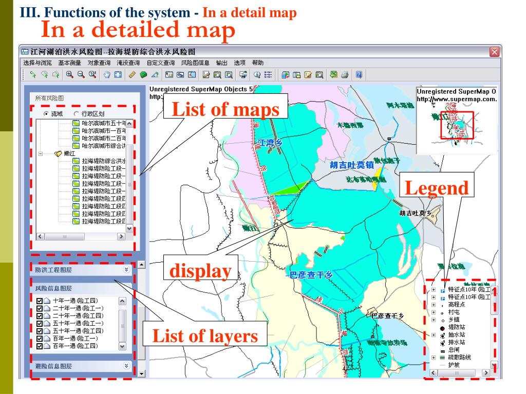Image resolution: width=526 pixels, height=394 pixels.
Task: Choose the dotted-rectangle selection tool
Action: (55, 74)
